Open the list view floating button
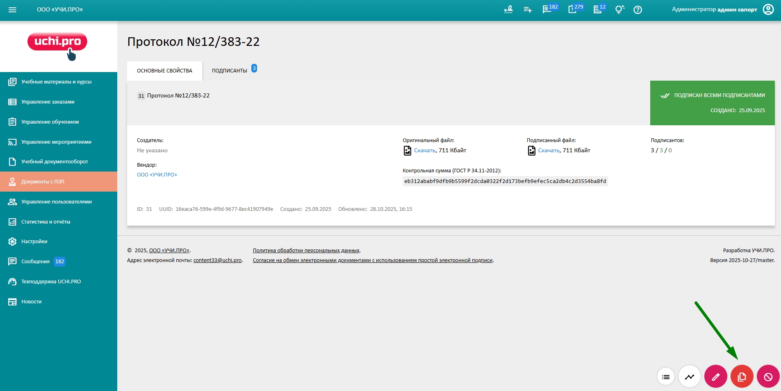 tap(666, 377)
